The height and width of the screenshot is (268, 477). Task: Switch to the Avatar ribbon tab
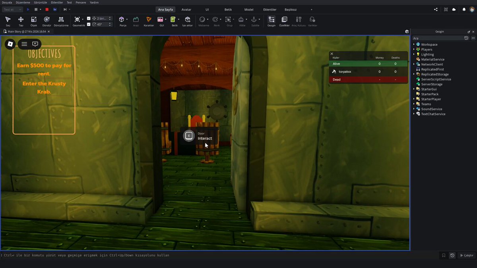[186, 9]
